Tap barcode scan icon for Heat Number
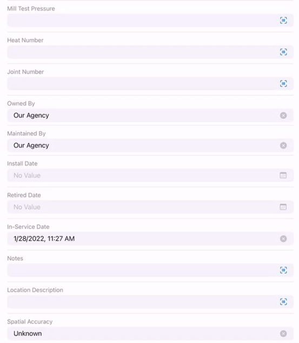Image resolution: width=299 pixels, height=343 pixels. click(x=283, y=52)
